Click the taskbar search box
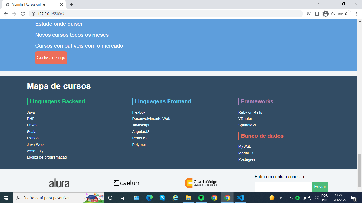Screen dimensions: 362x203 58,198
